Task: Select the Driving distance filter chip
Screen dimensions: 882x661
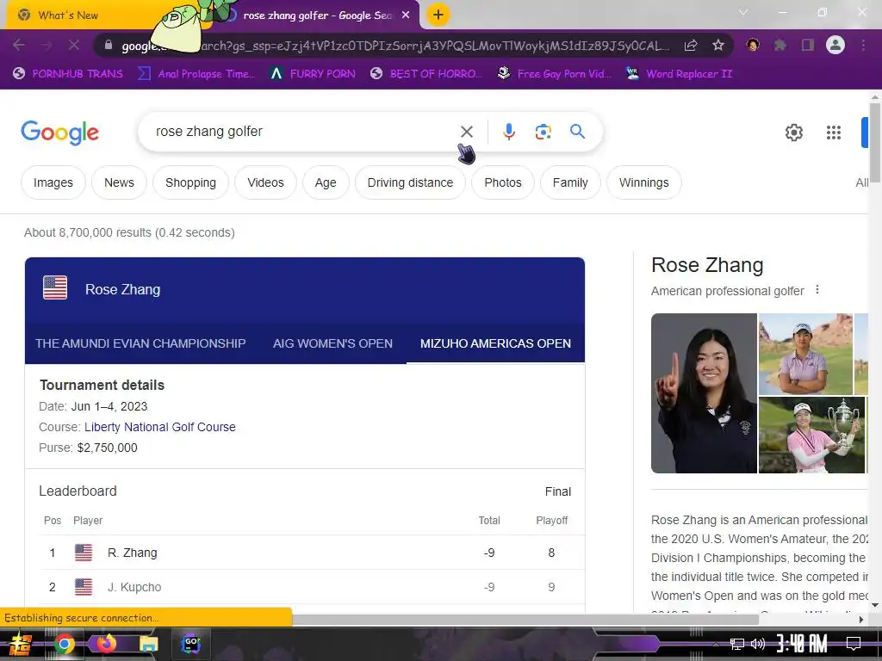Action: (410, 182)
